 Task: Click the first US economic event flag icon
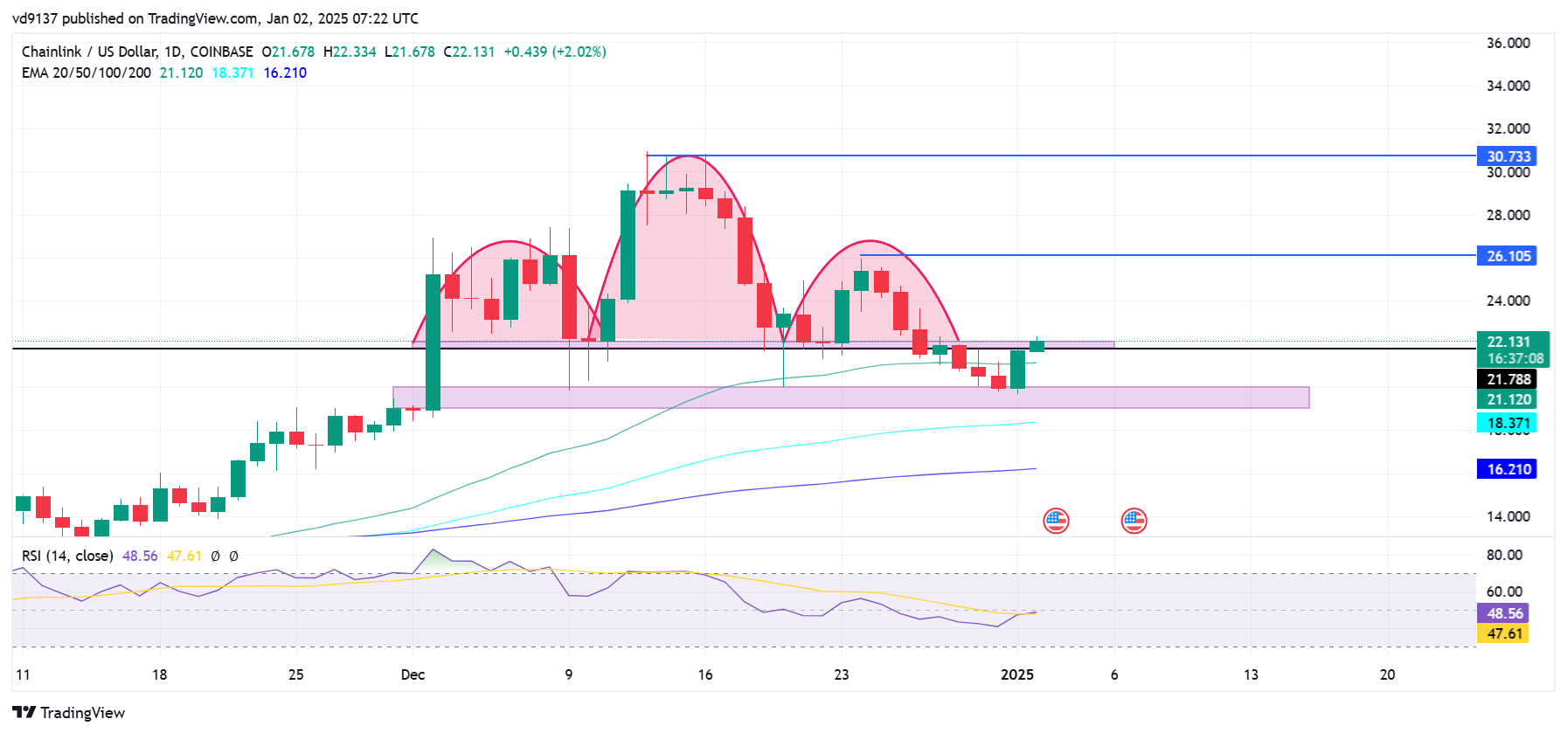pos(1056,521)
